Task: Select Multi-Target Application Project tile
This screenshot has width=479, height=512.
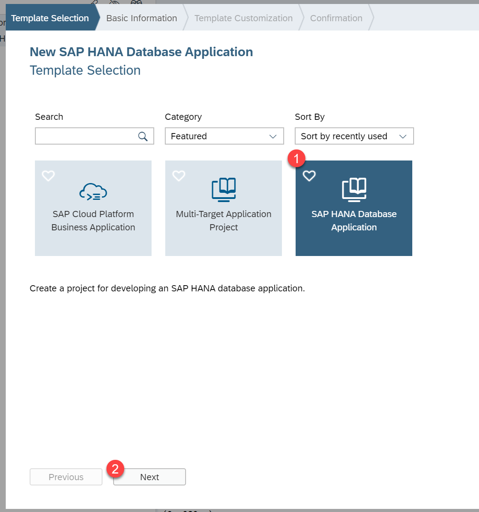Action: 224,208
